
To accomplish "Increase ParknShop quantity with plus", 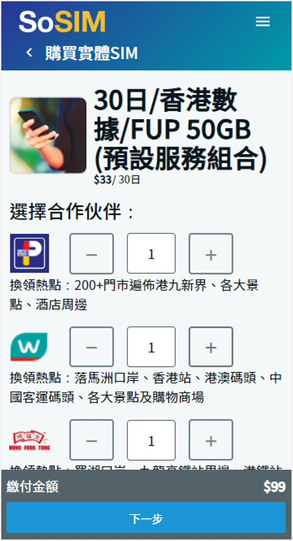I will coord(211,254).
